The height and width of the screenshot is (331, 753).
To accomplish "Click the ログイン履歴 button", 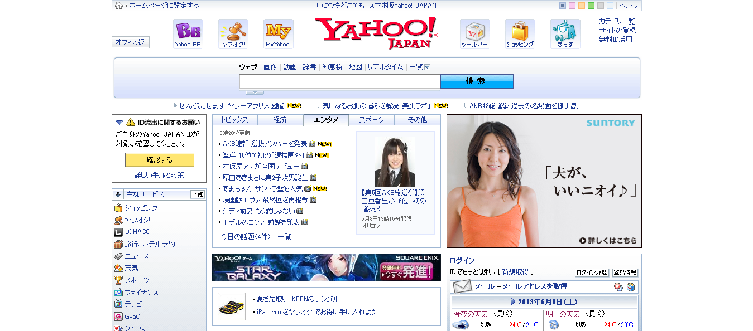I will coord(592,272).
